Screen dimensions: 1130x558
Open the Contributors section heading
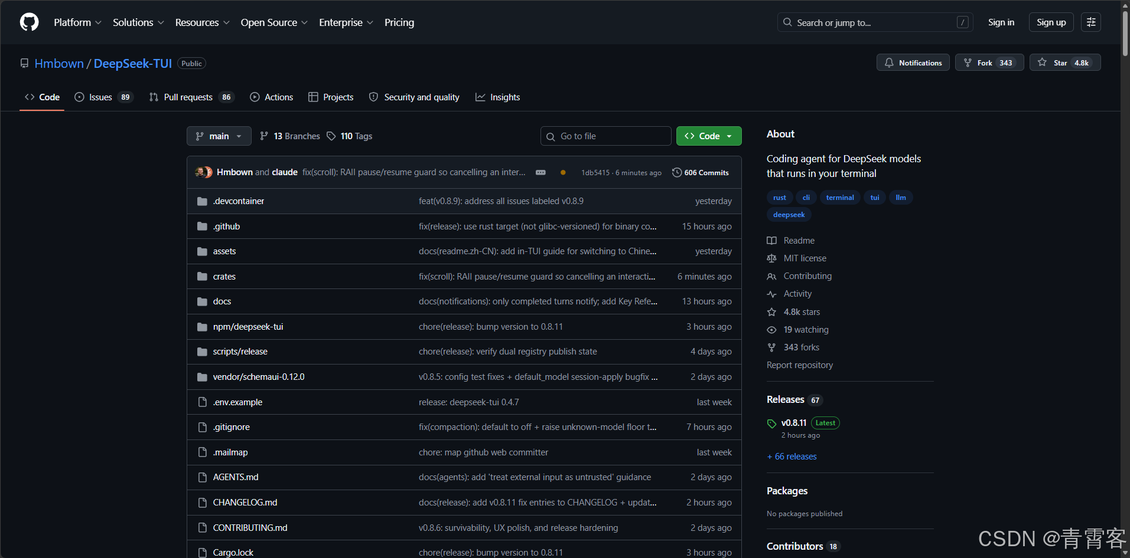tap(795, 546)
